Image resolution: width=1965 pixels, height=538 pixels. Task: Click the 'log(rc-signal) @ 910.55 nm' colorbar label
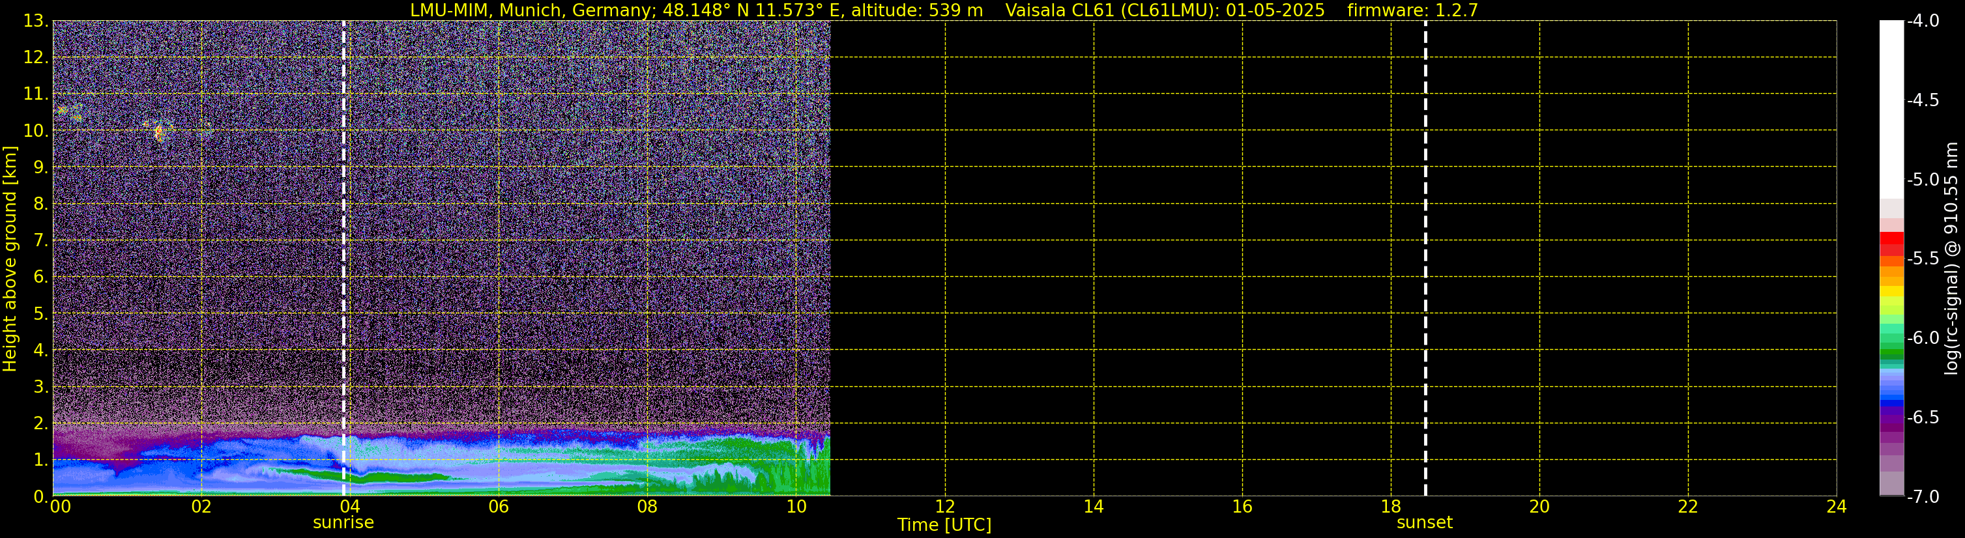point(1951,259)
